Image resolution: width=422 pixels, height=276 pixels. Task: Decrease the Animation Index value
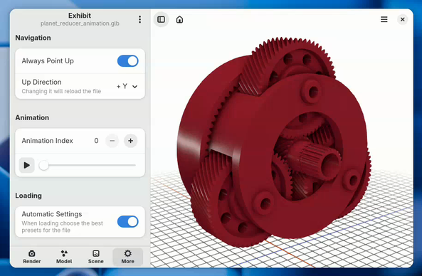point(112,141)
